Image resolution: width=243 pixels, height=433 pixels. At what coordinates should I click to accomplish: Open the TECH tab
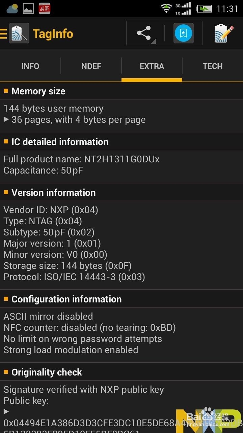click(x=213, y=66)
